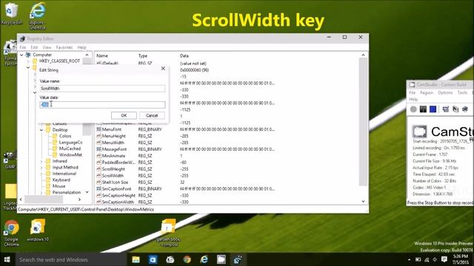Select the WindowMet subkey in the tree

(70, 154)
